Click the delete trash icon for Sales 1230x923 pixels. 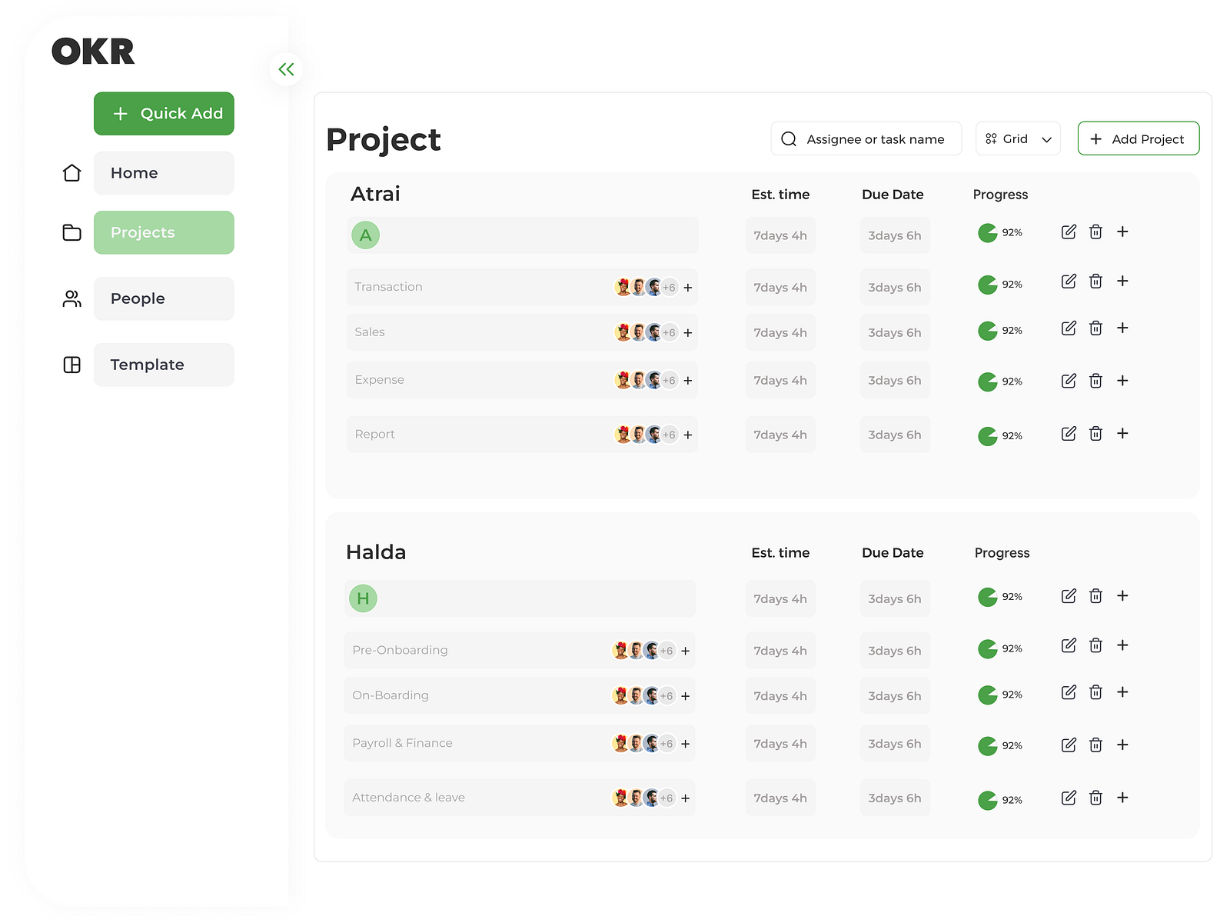pos(1095,327)
